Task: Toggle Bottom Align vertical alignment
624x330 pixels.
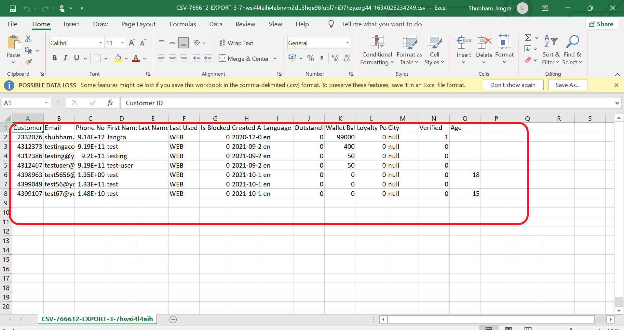Action: click(183, 43)
